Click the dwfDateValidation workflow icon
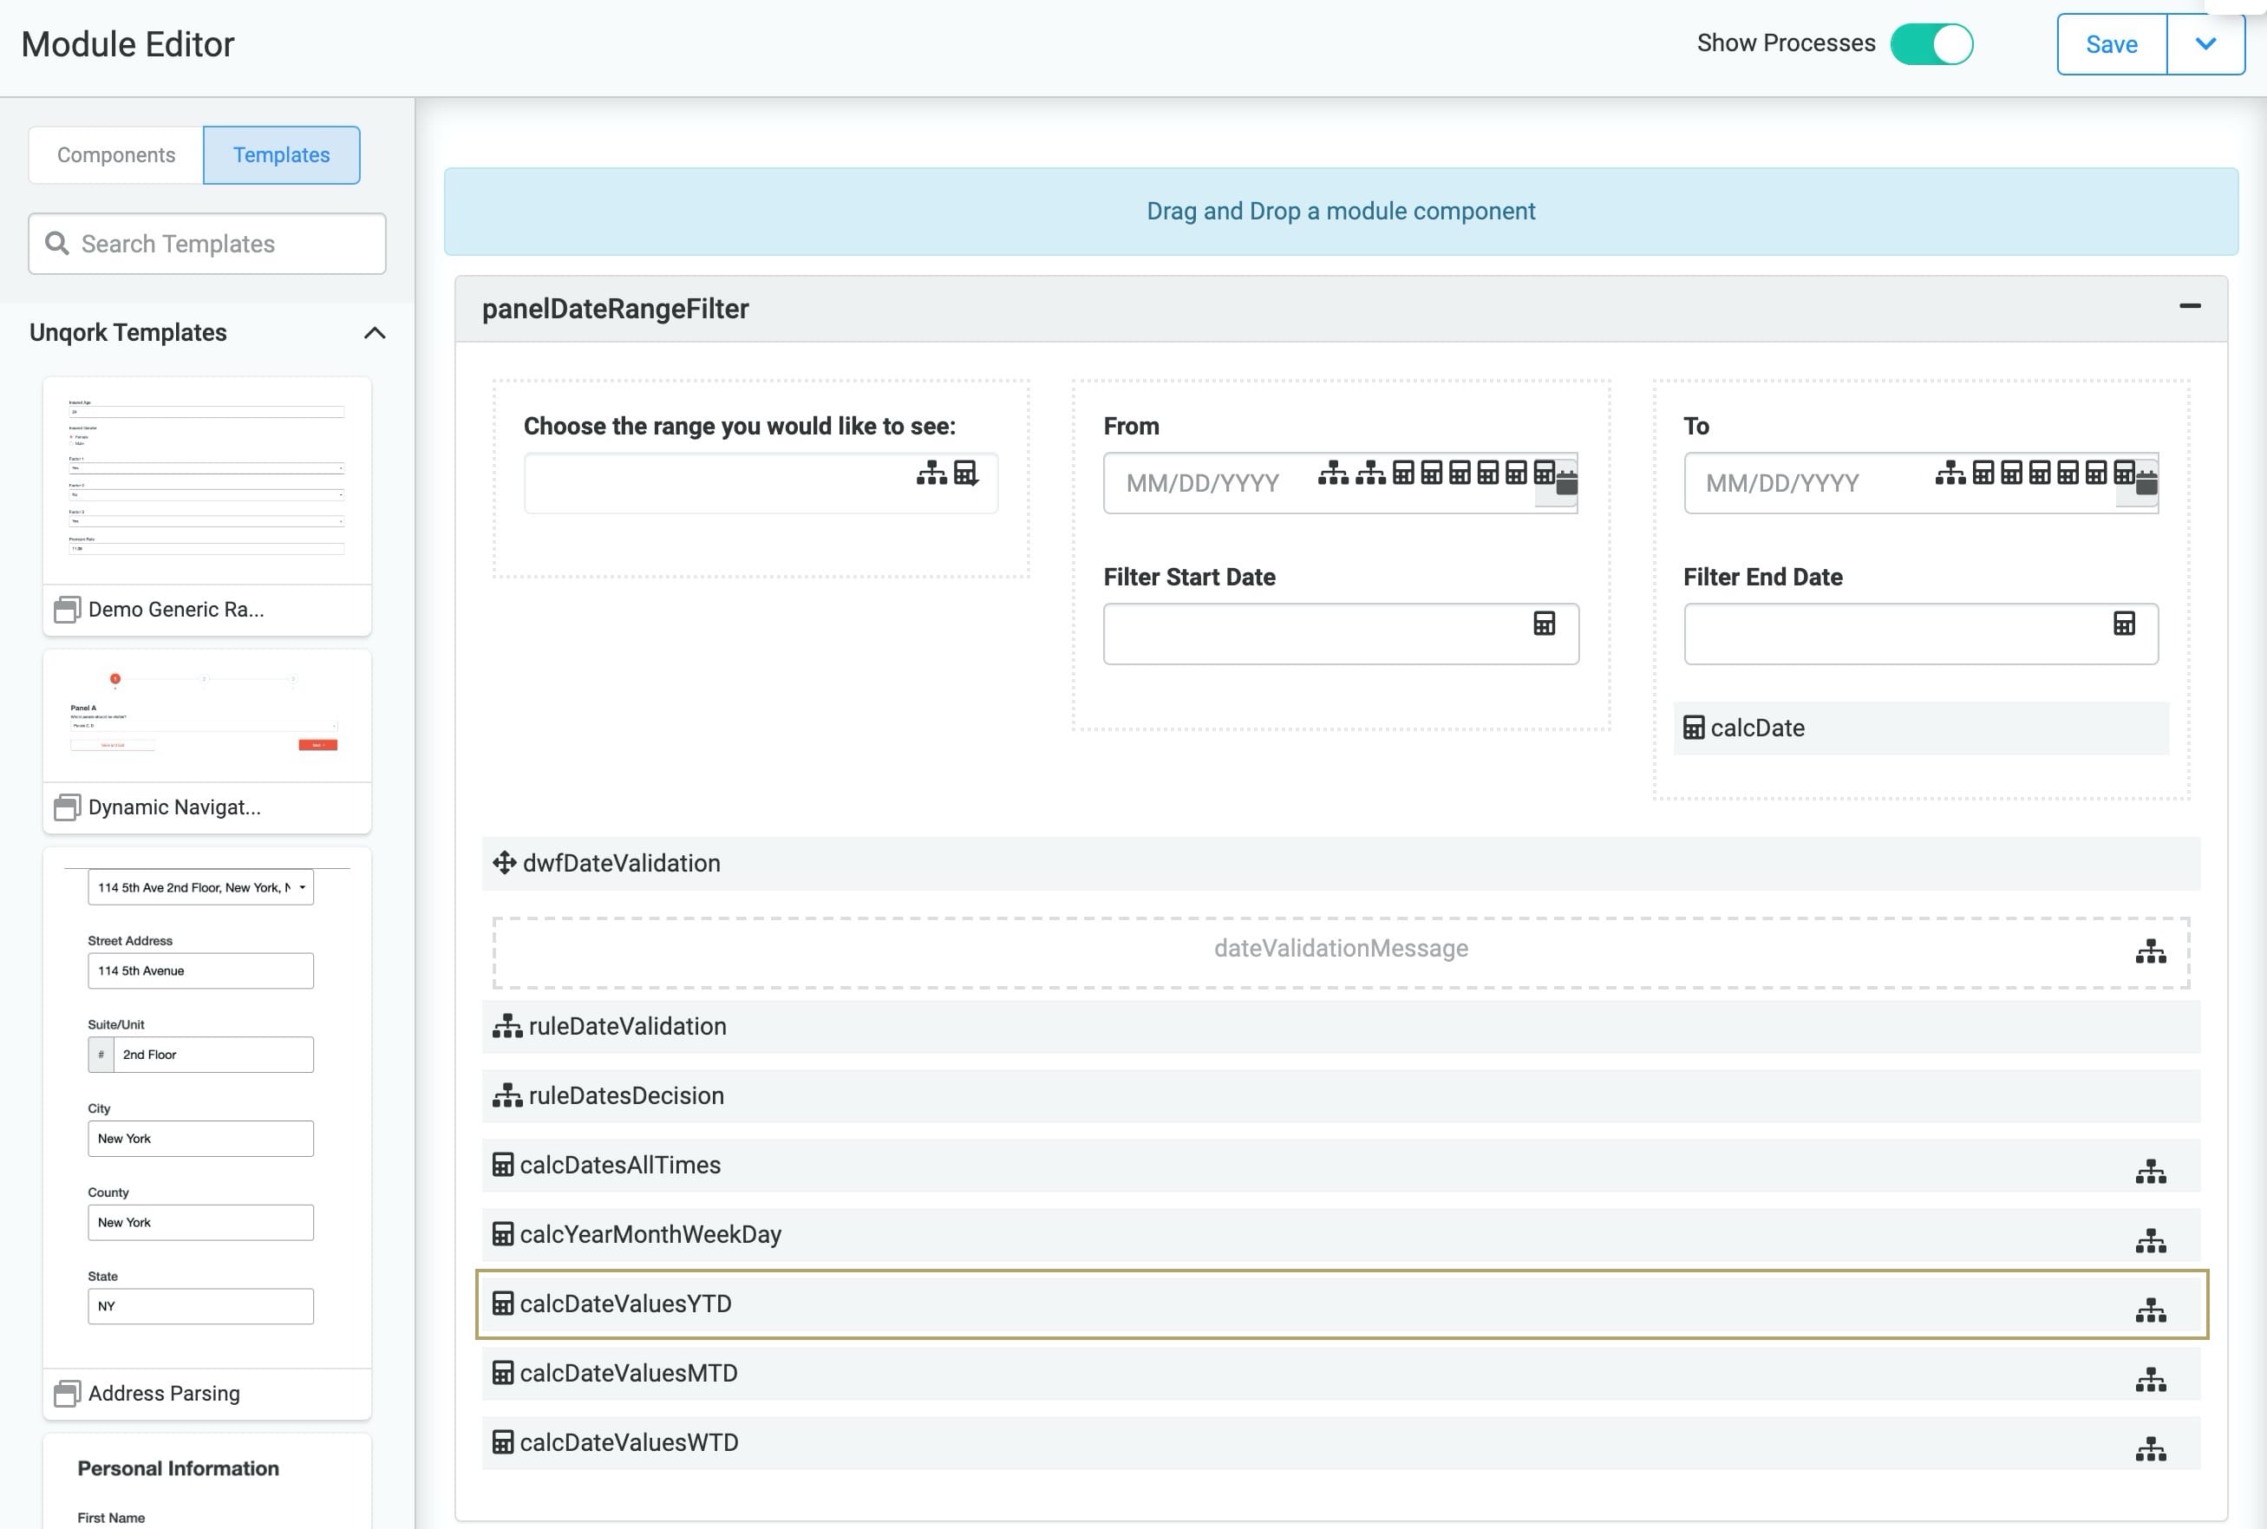This screenshot has height=1529, width=2267. (504, 863)
